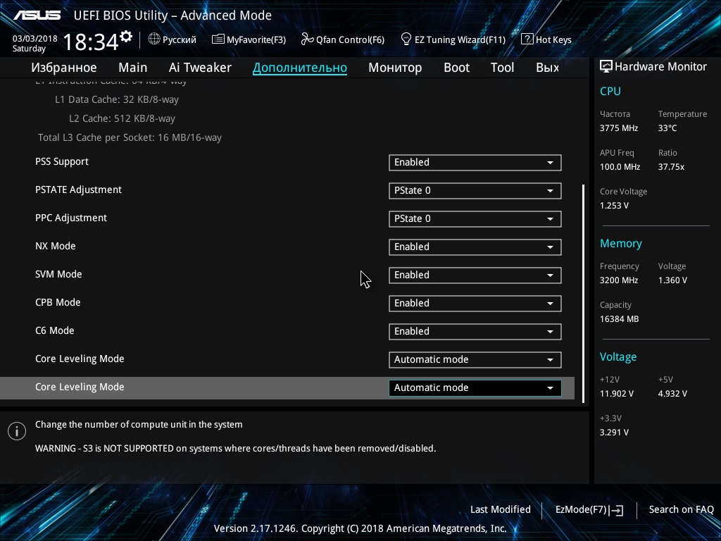The width and height of the screenshot is (721, 541).
Task: Click the EzMode exit arrow icon
Action: click(x=617, y=510)
